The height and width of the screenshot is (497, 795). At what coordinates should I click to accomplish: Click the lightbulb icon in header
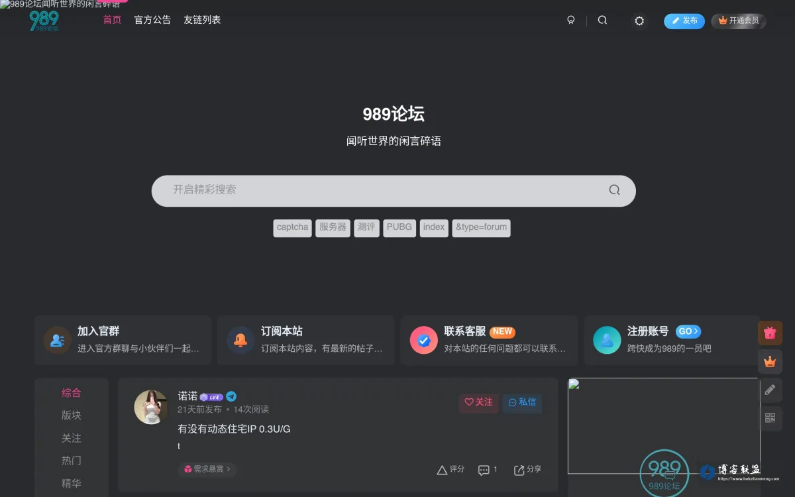coord(571,21)
